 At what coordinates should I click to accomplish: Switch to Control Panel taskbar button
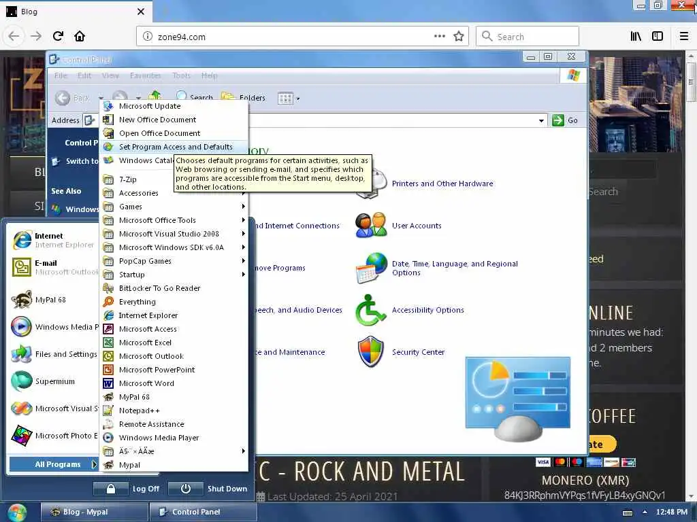click(x=202, y=512)
